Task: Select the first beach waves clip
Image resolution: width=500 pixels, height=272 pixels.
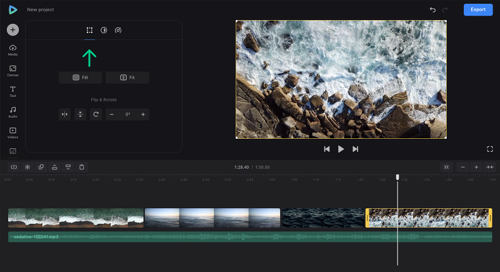Action: click(x=76, y=218)
